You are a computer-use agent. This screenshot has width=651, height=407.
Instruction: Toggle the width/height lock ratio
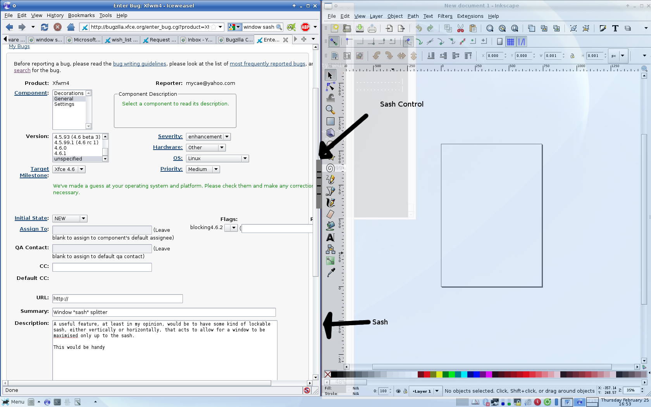coord(572,56)
